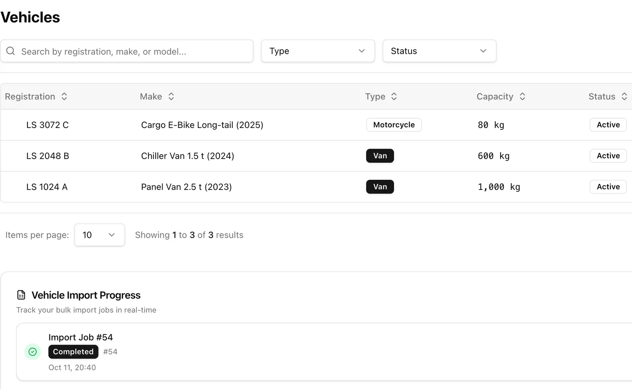Sort by Capacity column arrows

pyautogui.click(x=522, y=96)
